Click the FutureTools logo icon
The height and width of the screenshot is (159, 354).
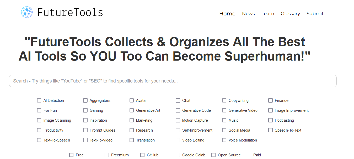[x=27, y=12]
